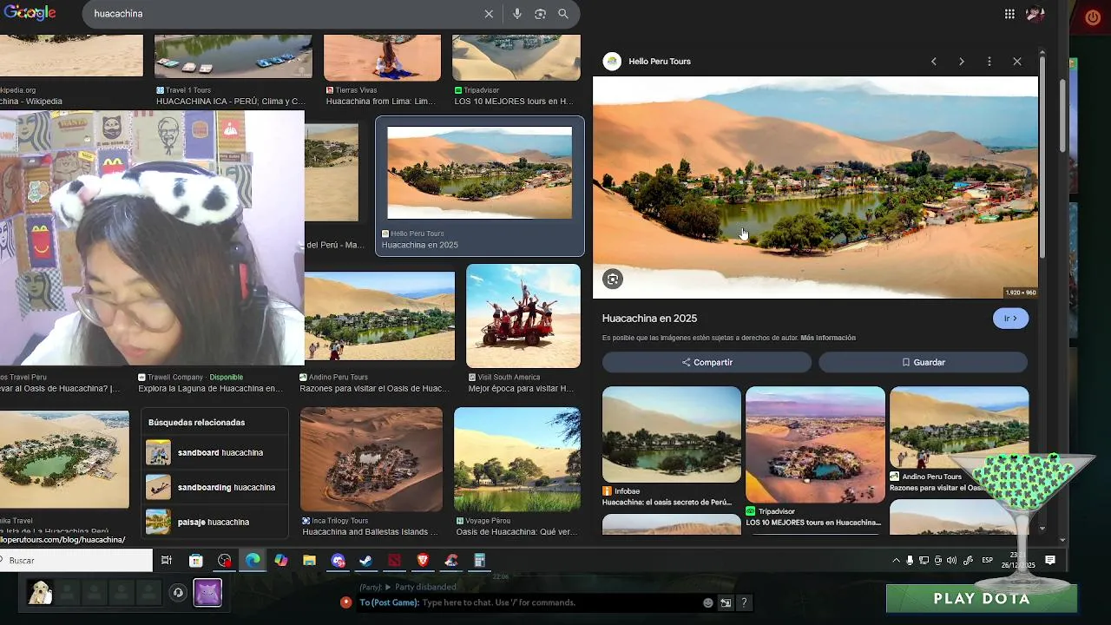Go to the next image in preview panel
The height and width of the screenshot is (625, 1111).
pyautogui.click(x=962, y=62)
